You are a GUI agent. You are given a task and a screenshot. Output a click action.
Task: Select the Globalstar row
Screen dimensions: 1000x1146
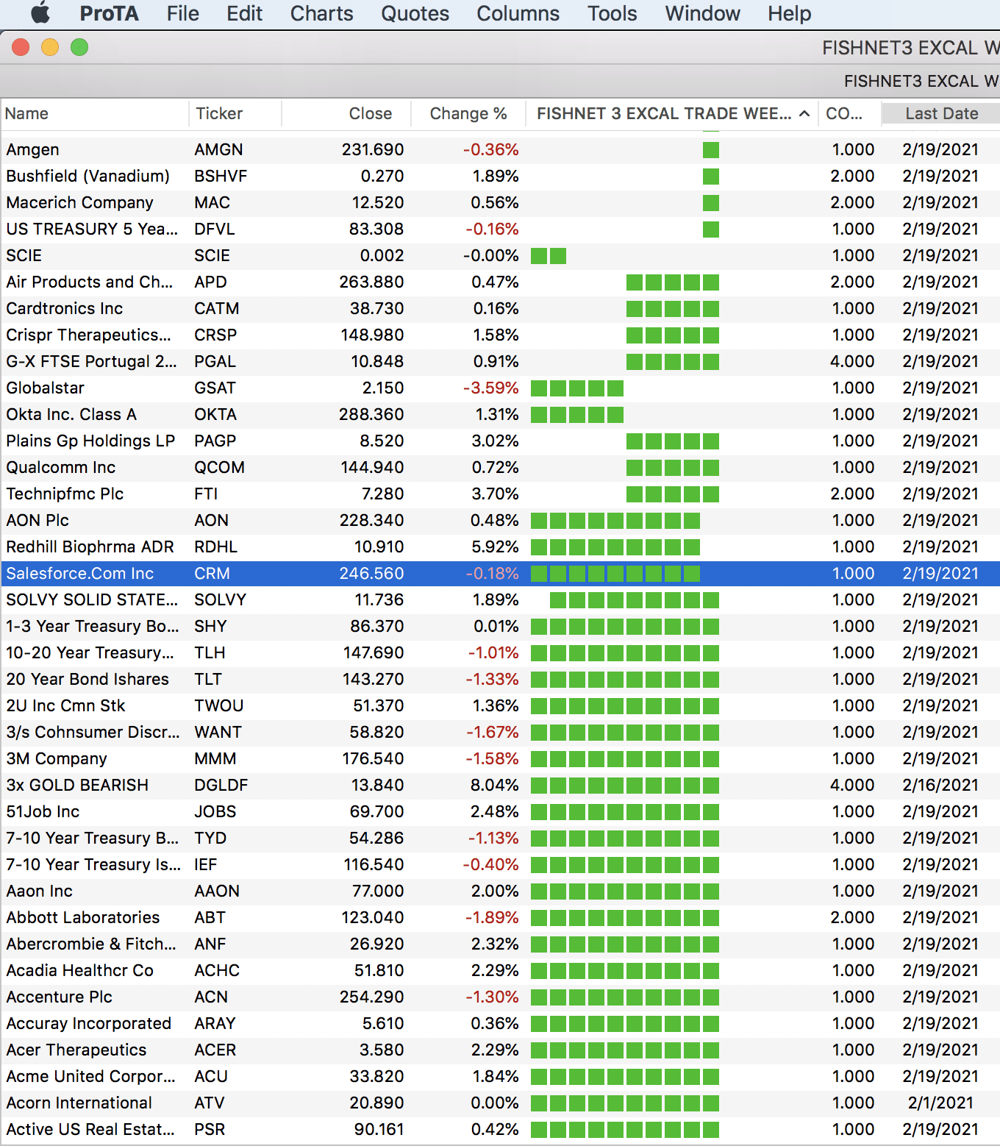point(500,388)
